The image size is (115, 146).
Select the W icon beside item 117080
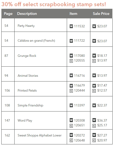(71, 56)
